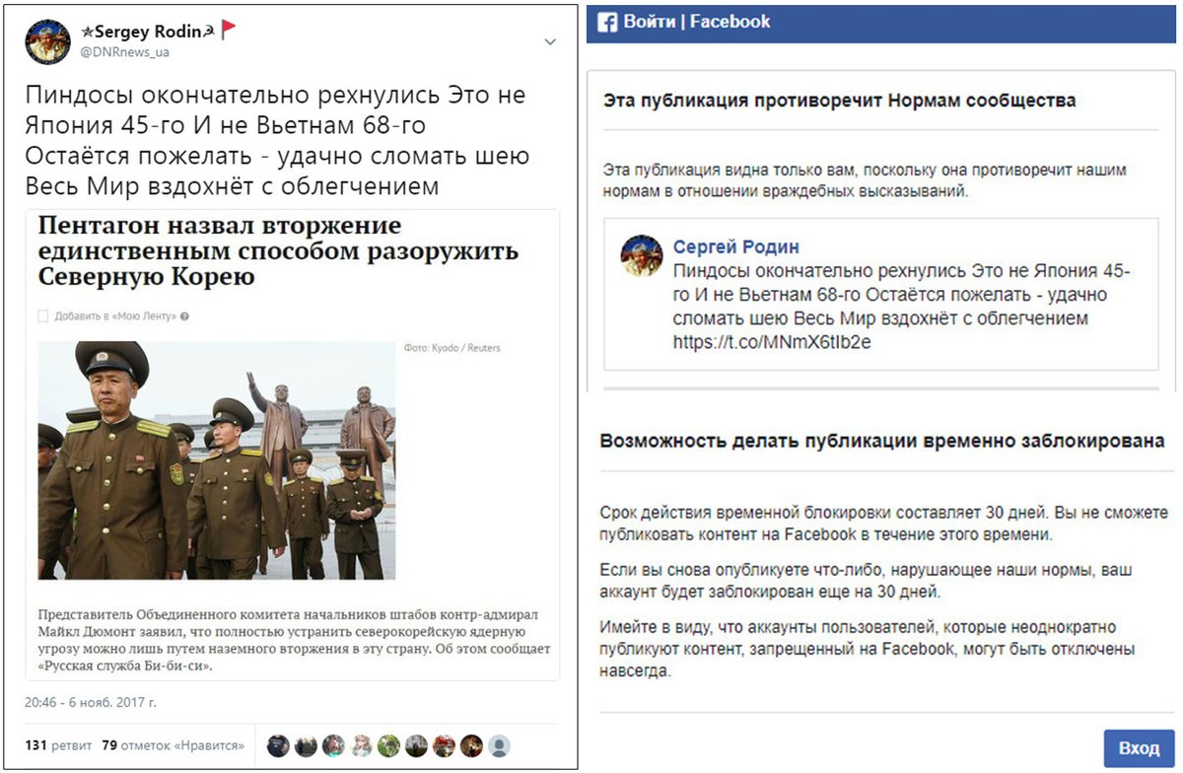Open the North Korean officers article photo
Viewport: 1183px width, 773px height.
[216, 460]
